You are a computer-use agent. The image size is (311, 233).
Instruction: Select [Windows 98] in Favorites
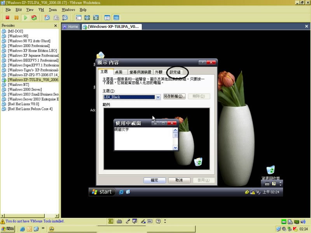[x=18, y=36]
